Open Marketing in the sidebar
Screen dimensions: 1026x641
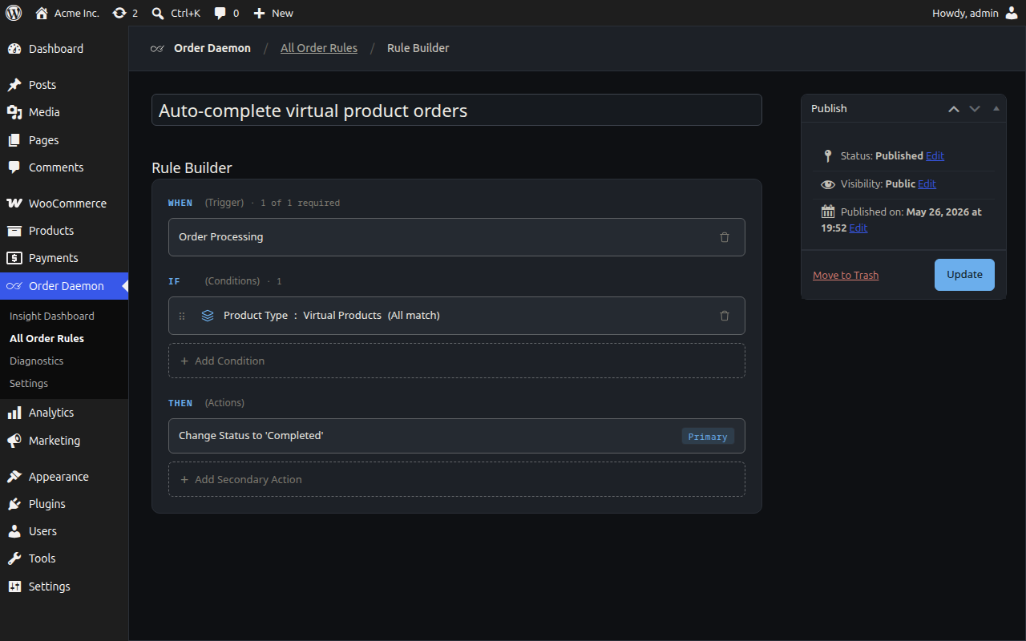pos(64,441)
